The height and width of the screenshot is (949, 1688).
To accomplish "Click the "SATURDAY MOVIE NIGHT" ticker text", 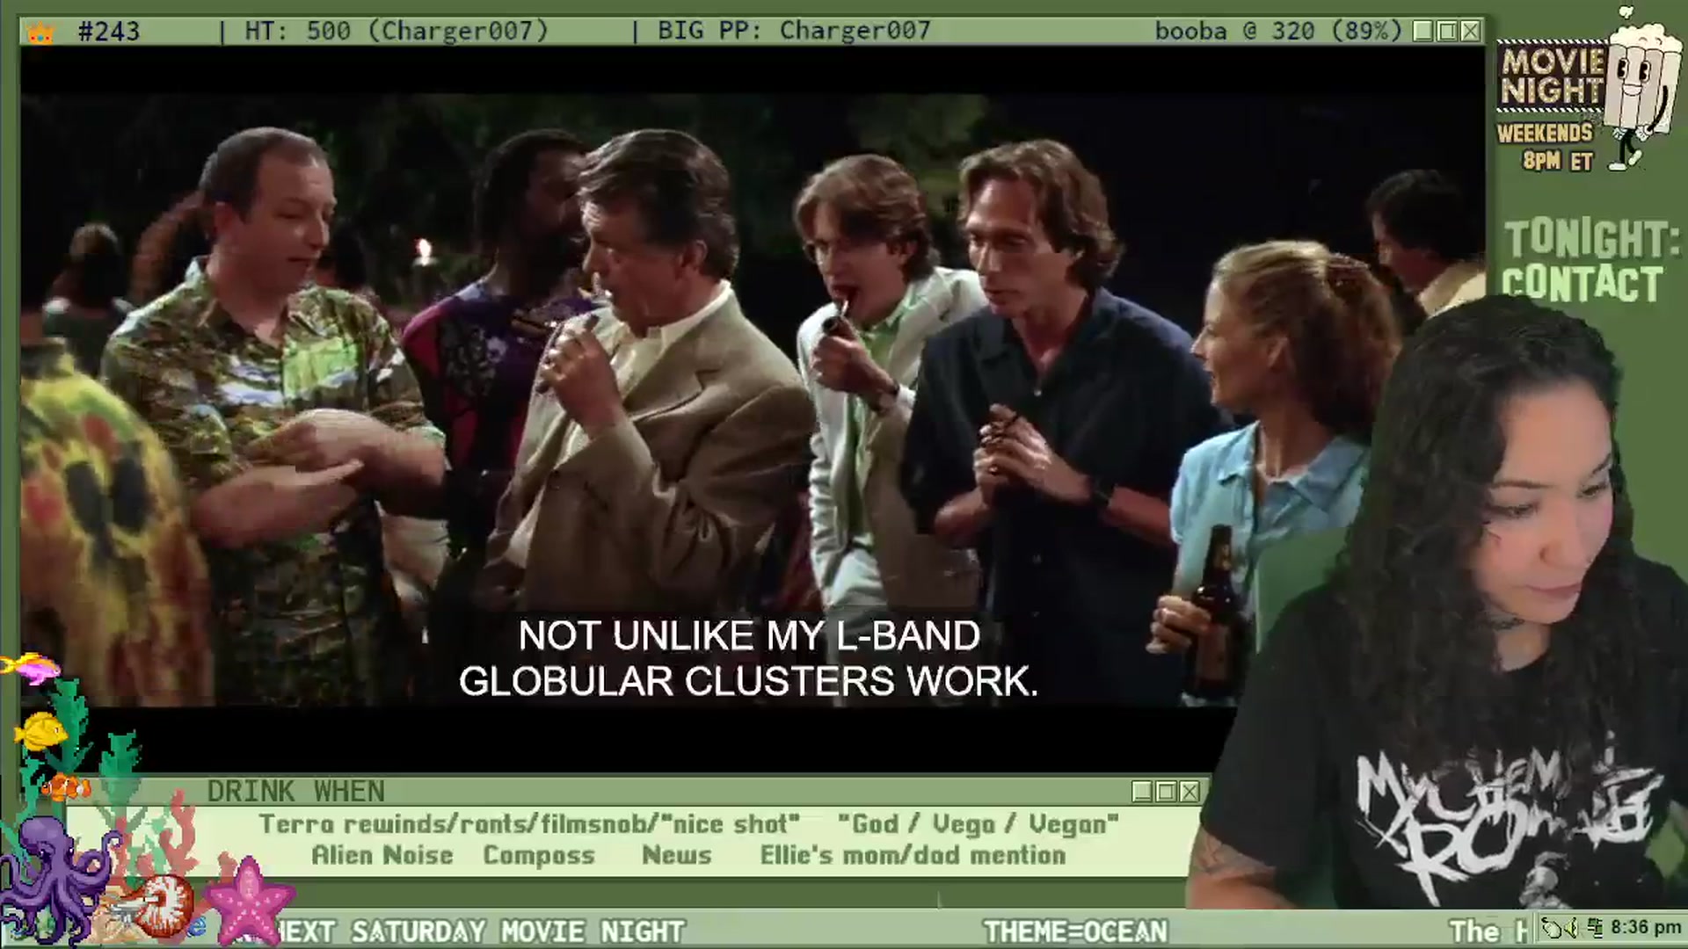I will [x=518, y=931].
